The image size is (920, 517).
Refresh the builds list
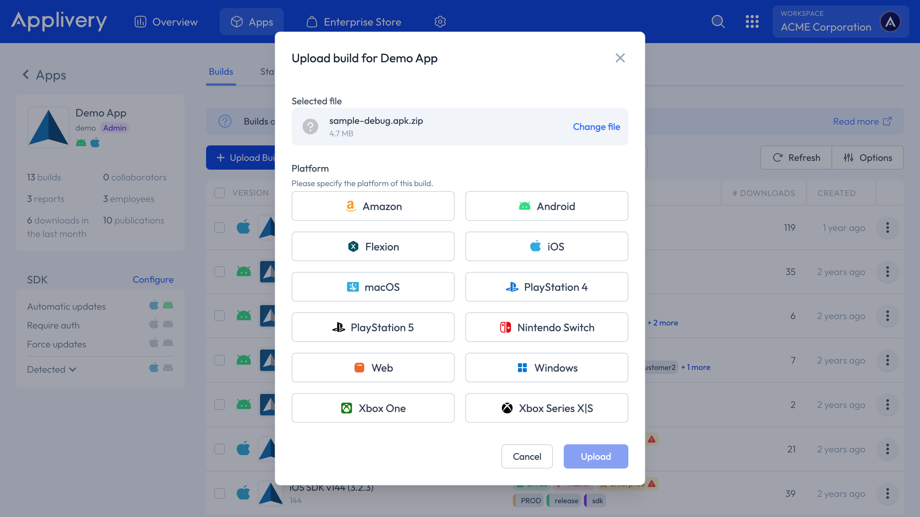[x=796, y=158]
